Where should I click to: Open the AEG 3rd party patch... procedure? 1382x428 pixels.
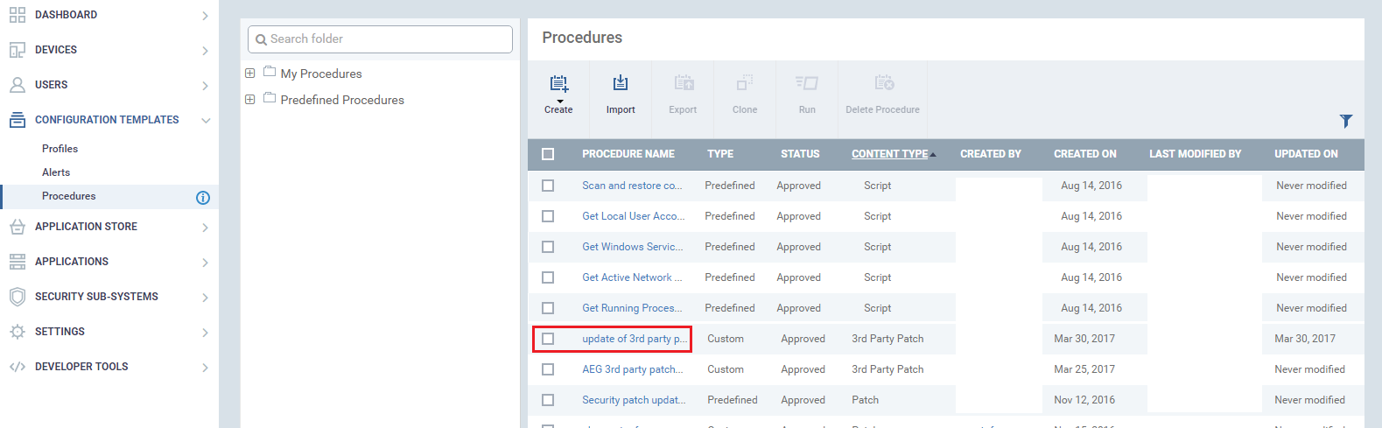coord(633,369)
